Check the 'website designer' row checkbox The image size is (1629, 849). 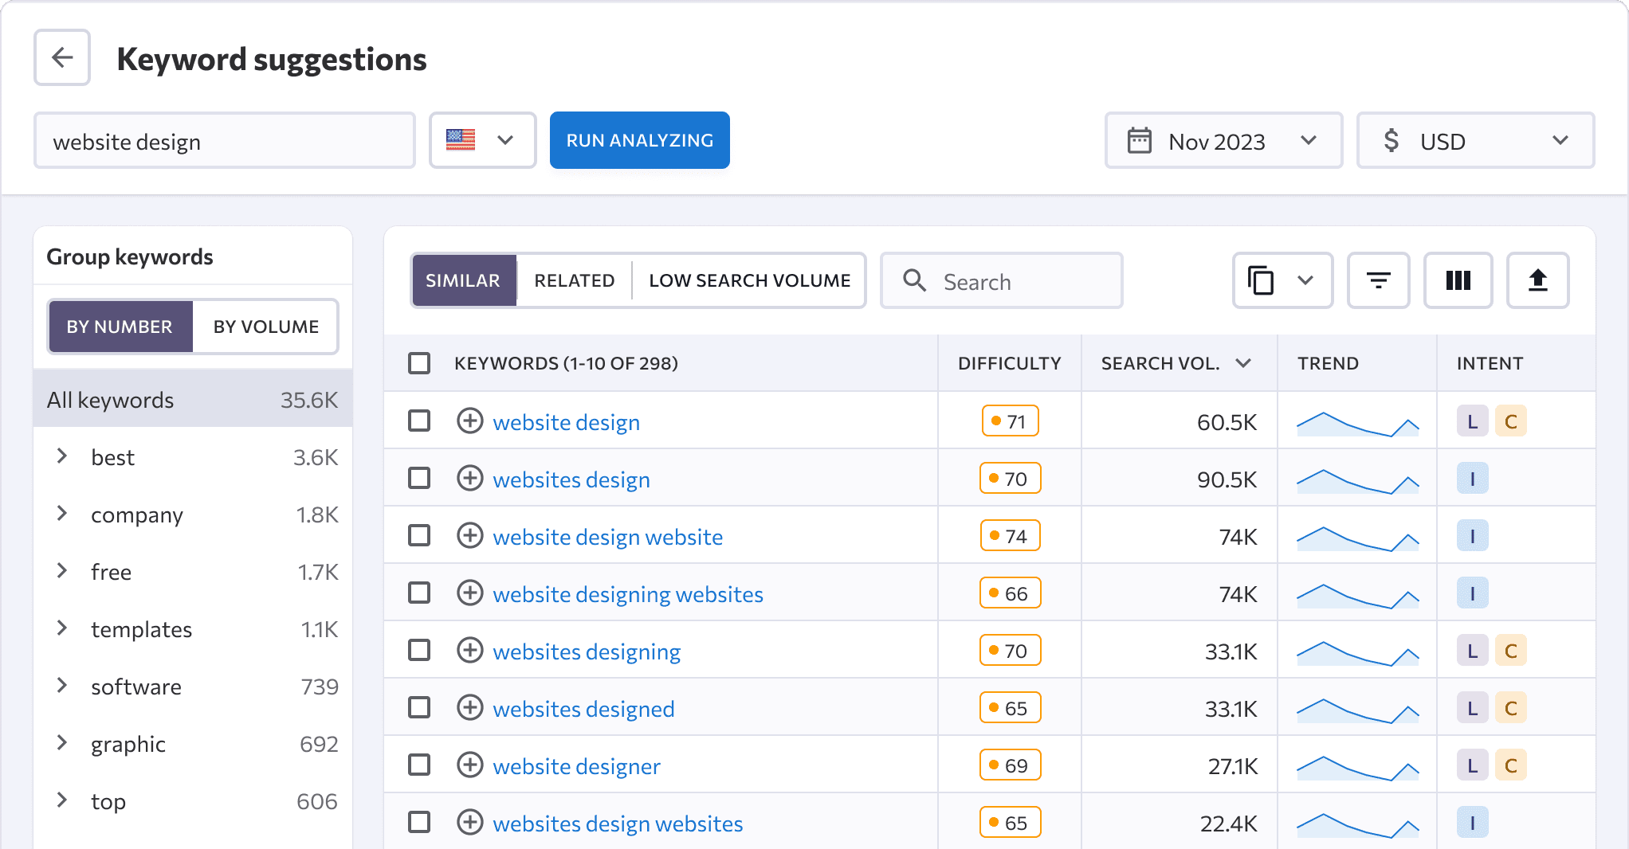coord(419,765)
